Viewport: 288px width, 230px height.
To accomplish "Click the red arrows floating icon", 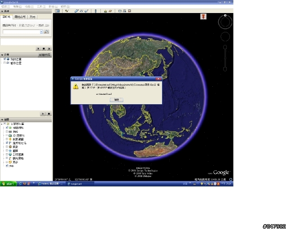I will [203, 17].
